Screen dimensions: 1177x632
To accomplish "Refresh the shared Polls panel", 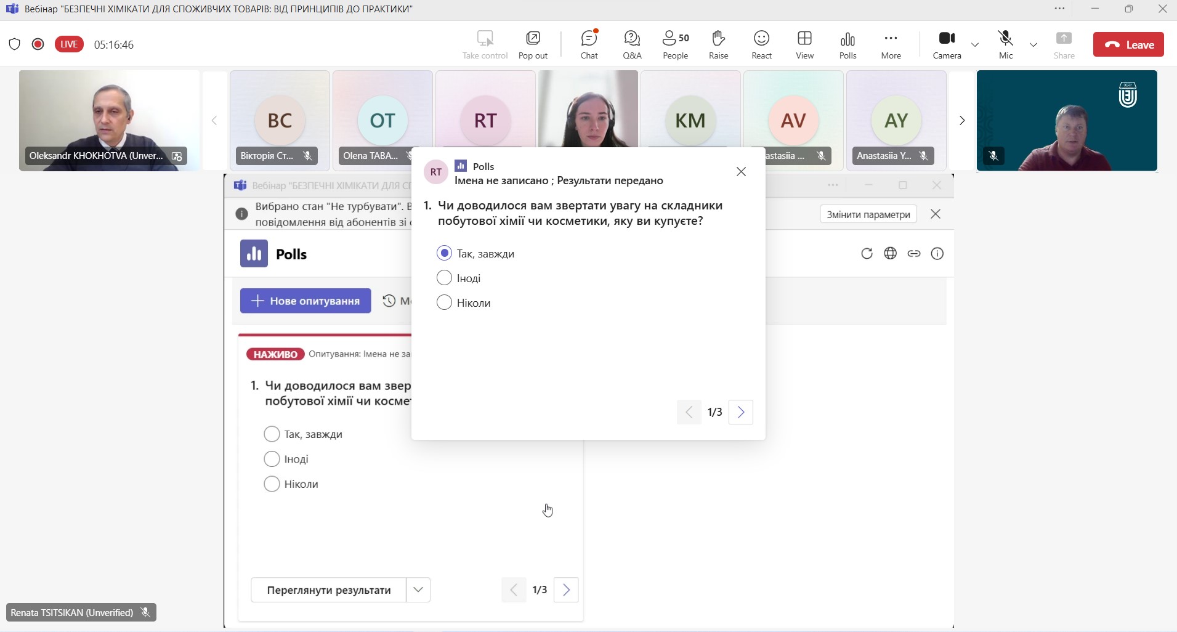I will (867, 254).
